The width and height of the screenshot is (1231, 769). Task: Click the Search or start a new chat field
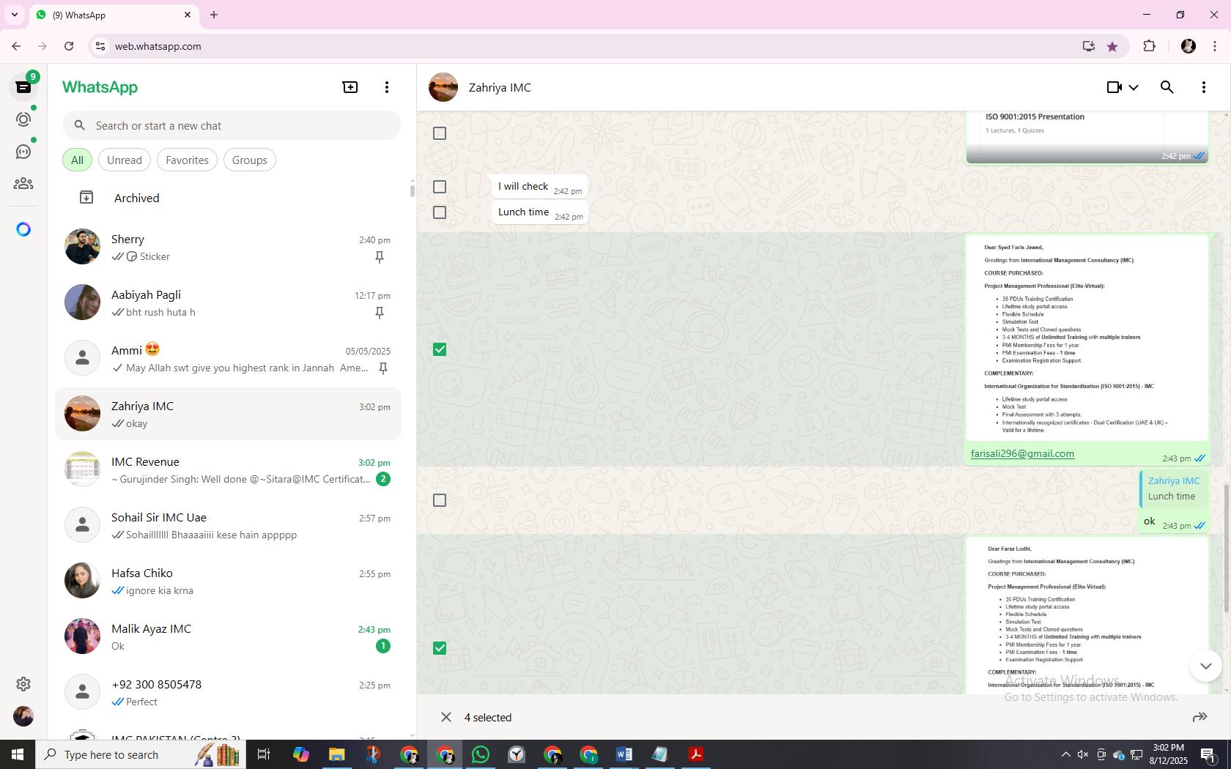232,126
